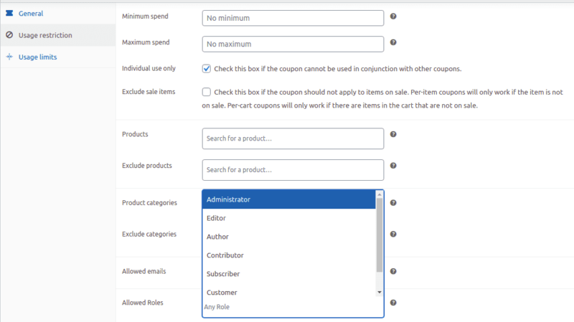
Task: Select the Usage restriction tab
Action: (44, 34)
